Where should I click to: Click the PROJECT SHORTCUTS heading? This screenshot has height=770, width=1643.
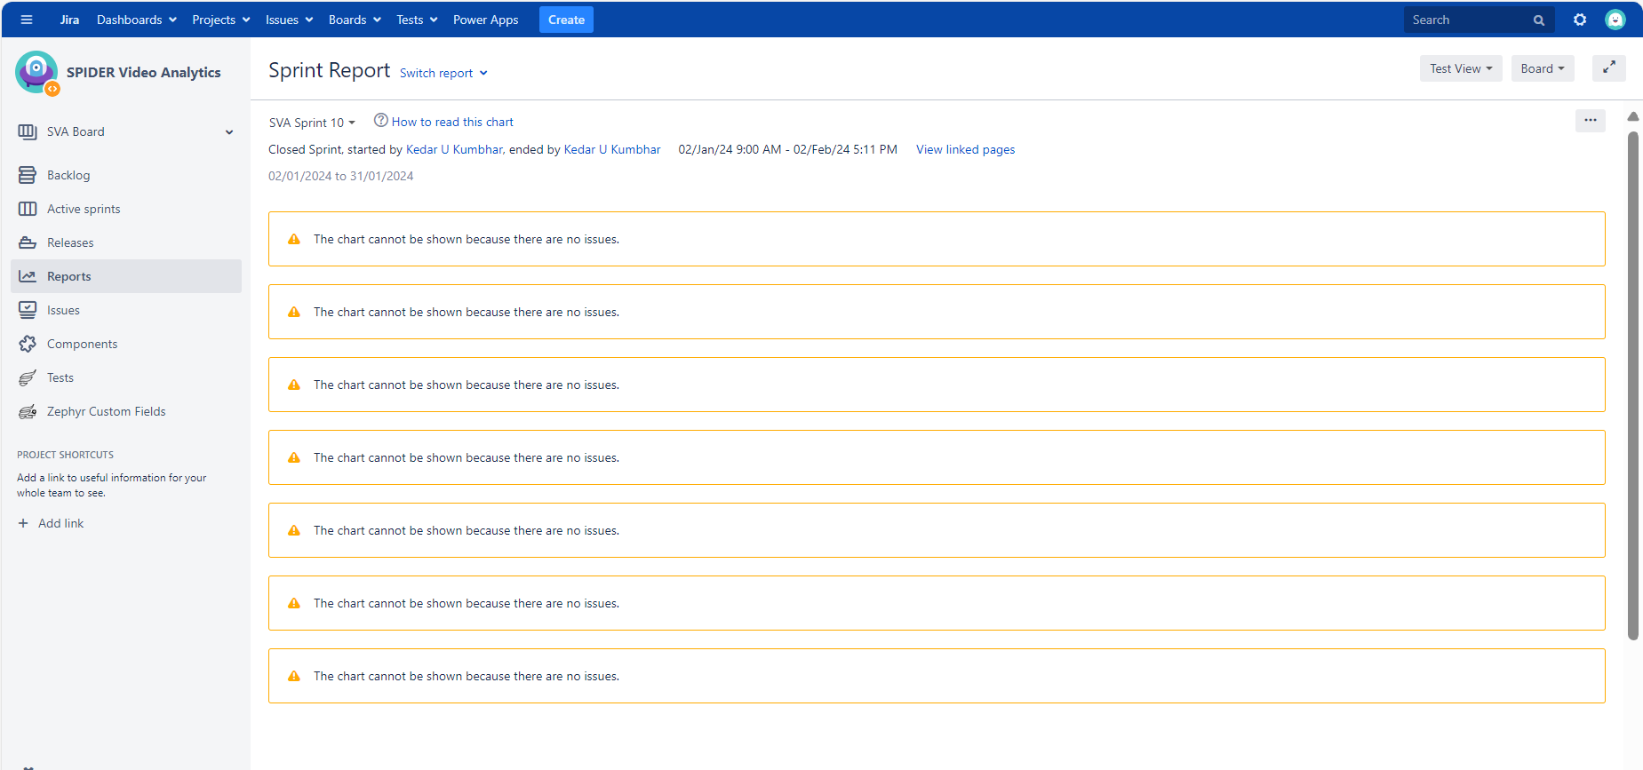pyautogui.click(x=65, y=455)
